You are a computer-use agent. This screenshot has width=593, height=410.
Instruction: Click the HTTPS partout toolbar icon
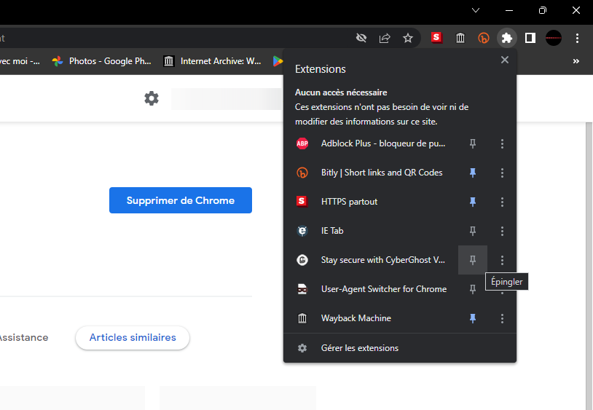click(436, 38)
